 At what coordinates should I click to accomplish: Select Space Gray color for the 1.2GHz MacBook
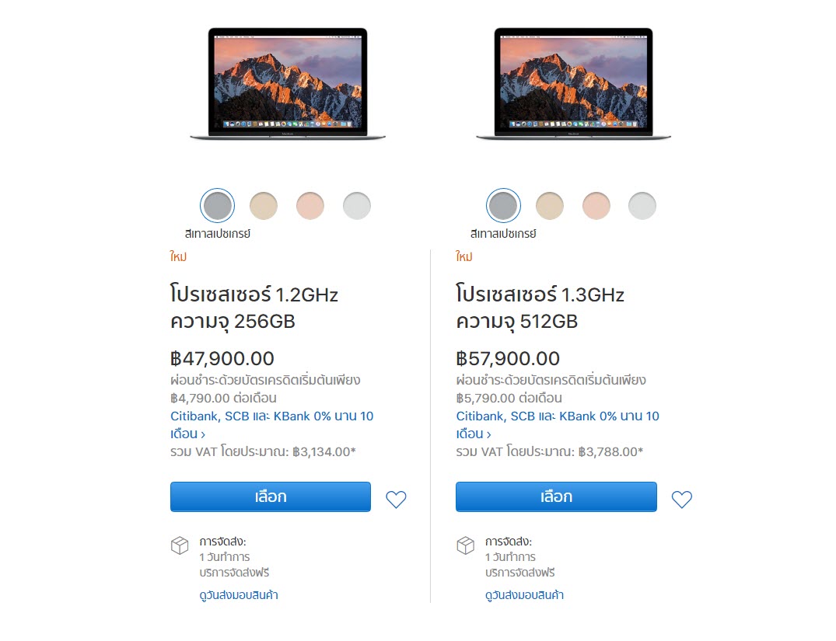pyautogui.click(x=217, y=206)
